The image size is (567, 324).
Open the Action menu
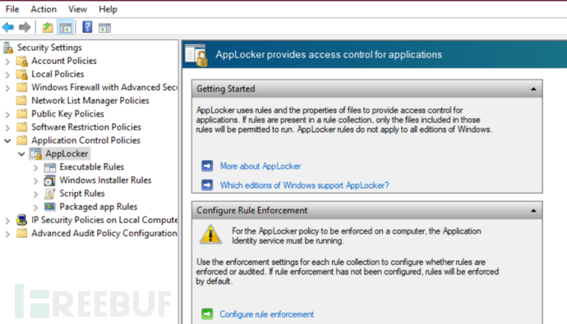coord(44,9)
